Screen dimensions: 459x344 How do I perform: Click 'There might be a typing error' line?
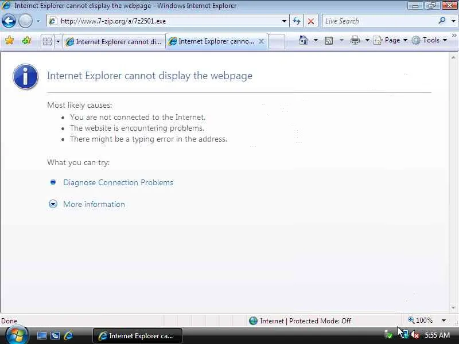149,139
